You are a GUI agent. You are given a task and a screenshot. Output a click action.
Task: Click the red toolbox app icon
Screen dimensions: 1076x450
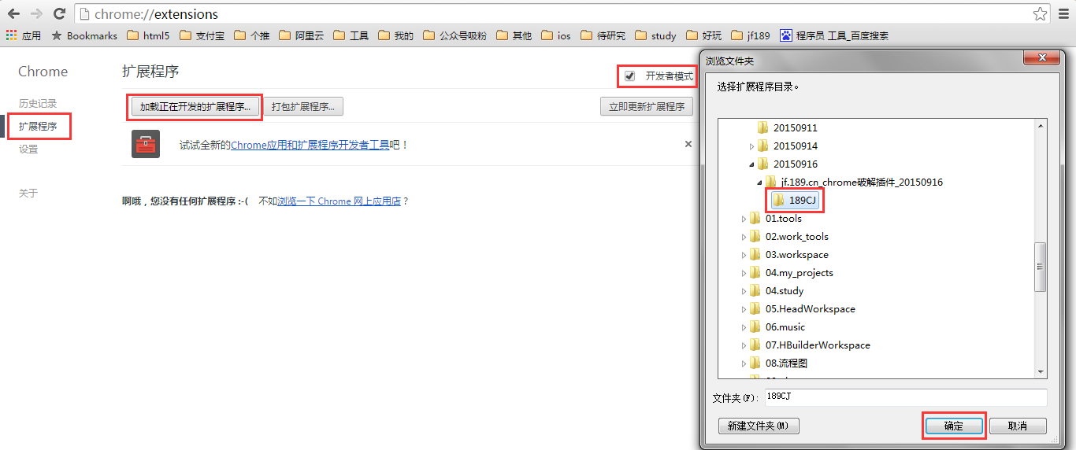[x=146, y=144]
